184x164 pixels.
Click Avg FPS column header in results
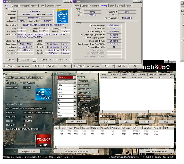point(158,128)
